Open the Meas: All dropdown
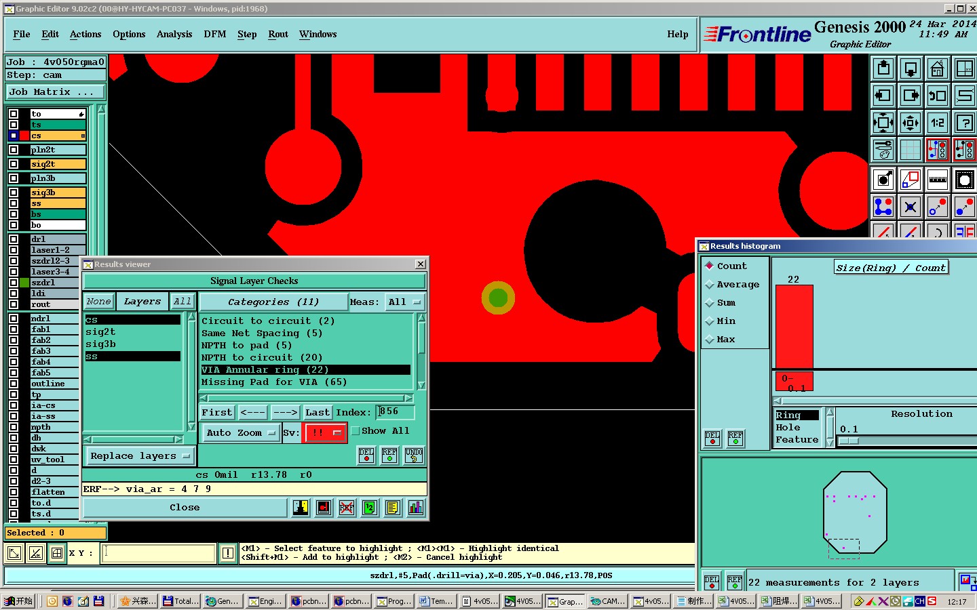This screenshot has width=977, height=610. pyautogui.click(x=405, y=302)
